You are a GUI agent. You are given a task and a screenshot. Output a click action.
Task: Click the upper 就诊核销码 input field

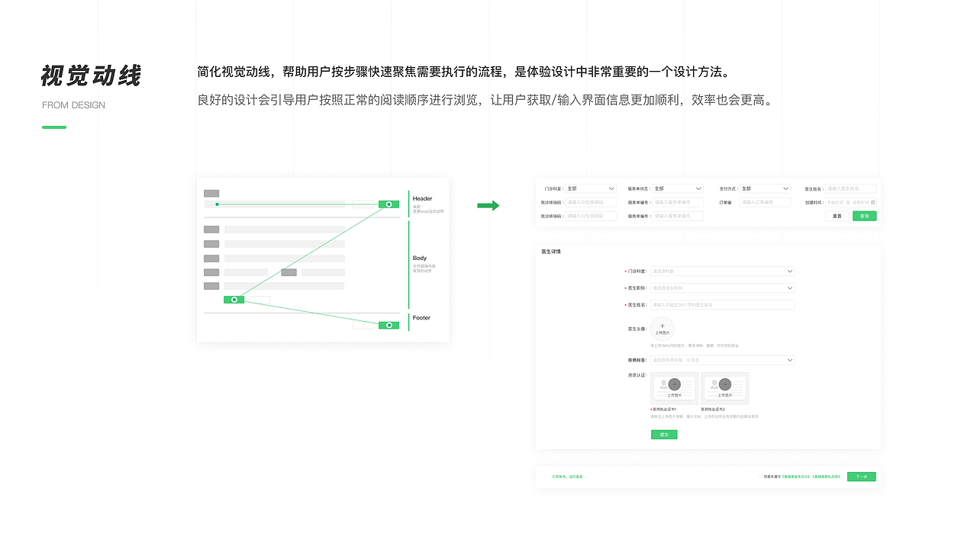[x=591, y=203]
